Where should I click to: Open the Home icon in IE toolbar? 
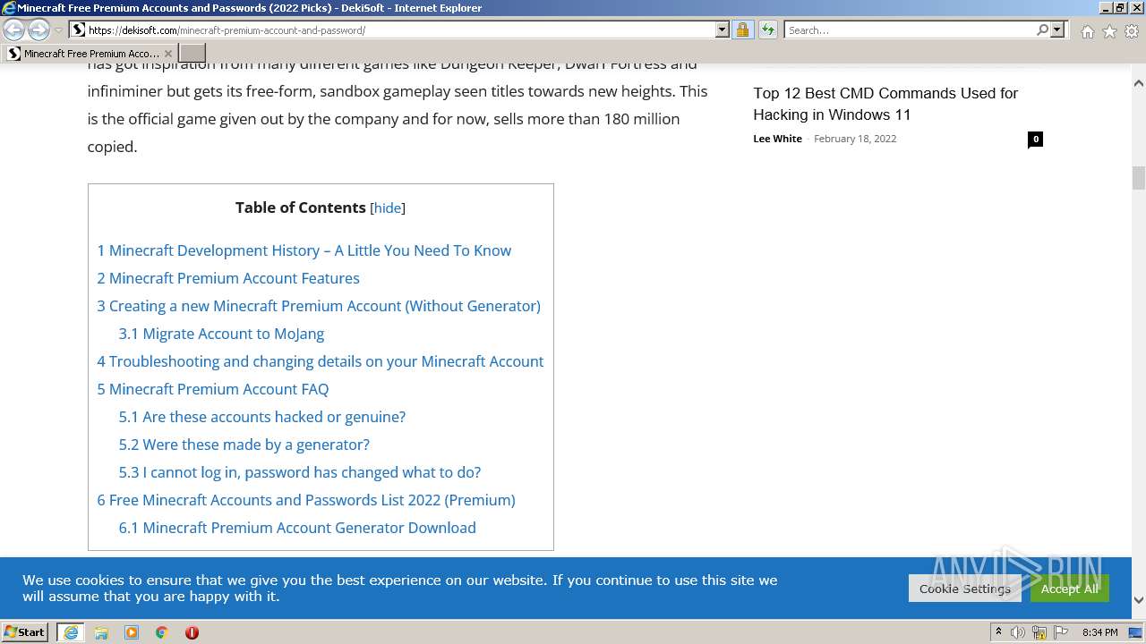click(1087, 31)
